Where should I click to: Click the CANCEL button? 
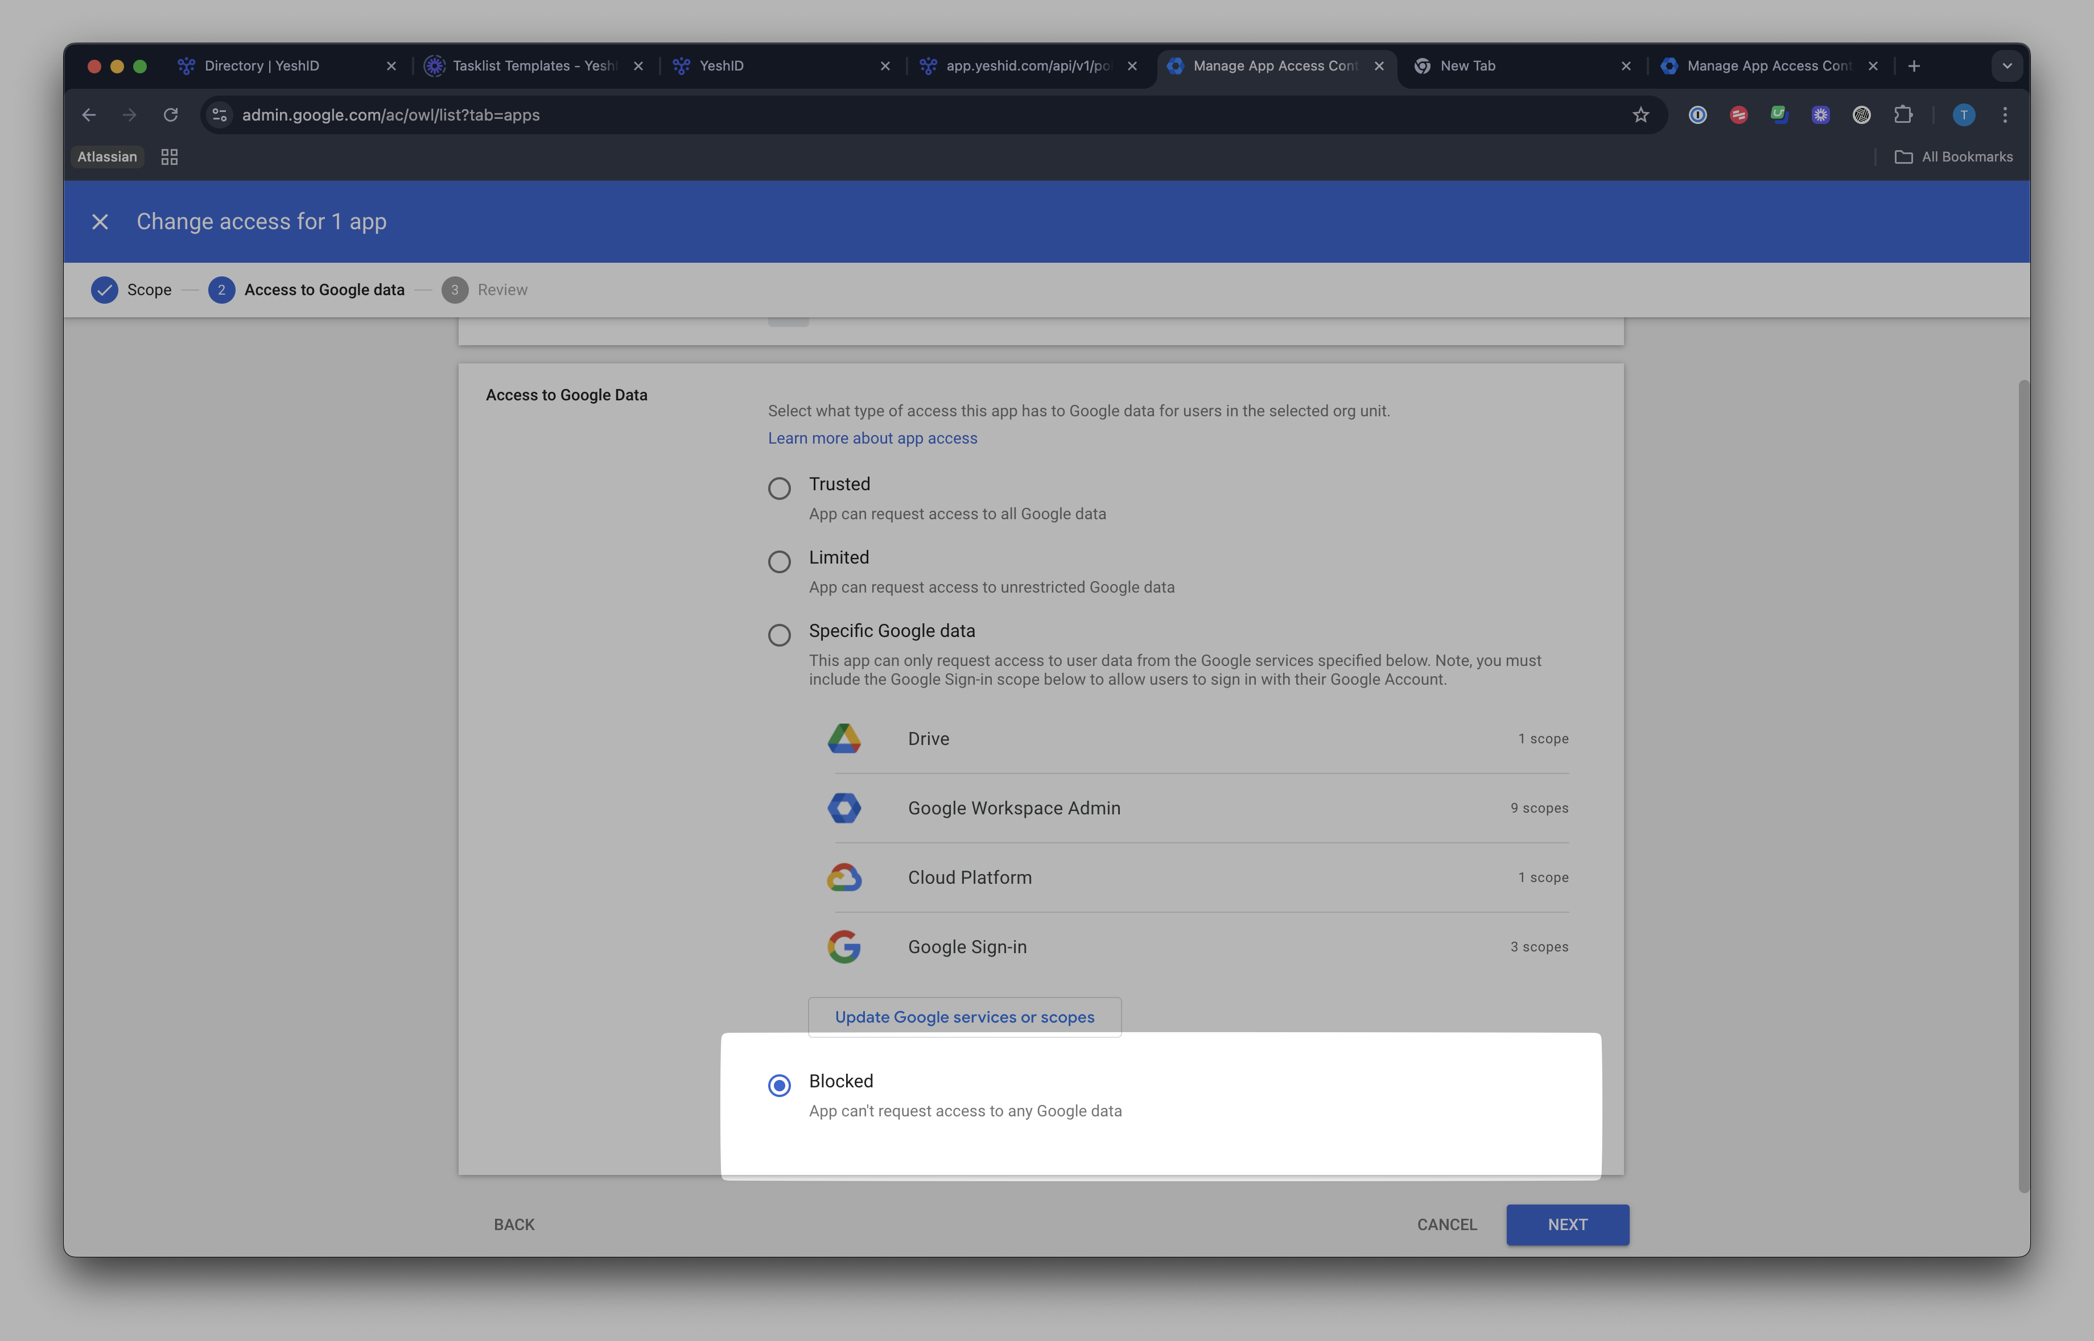pyautogui.click(x=1447, y=1224)
